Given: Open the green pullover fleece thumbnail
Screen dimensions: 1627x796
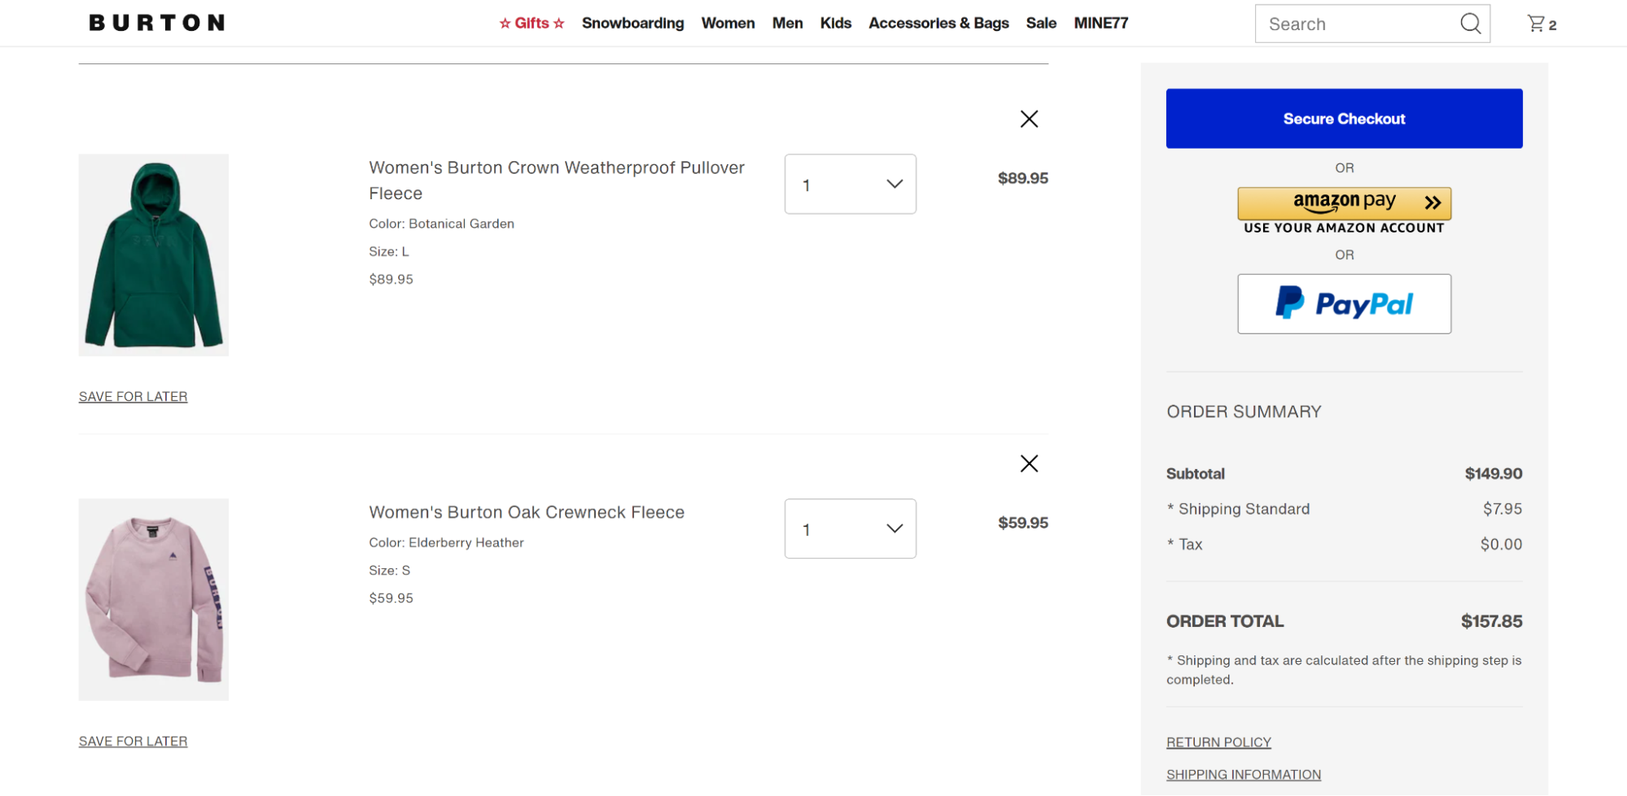Looking at the screenshot, I should 154,255.
